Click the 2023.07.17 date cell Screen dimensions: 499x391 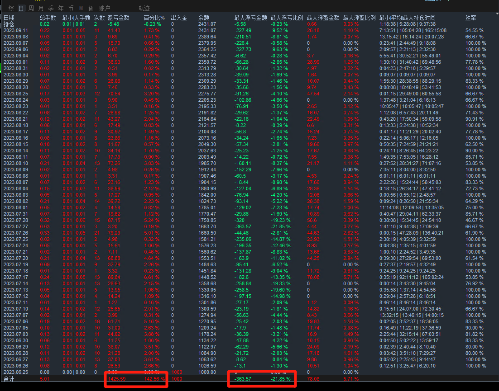[x=16, y=277]
